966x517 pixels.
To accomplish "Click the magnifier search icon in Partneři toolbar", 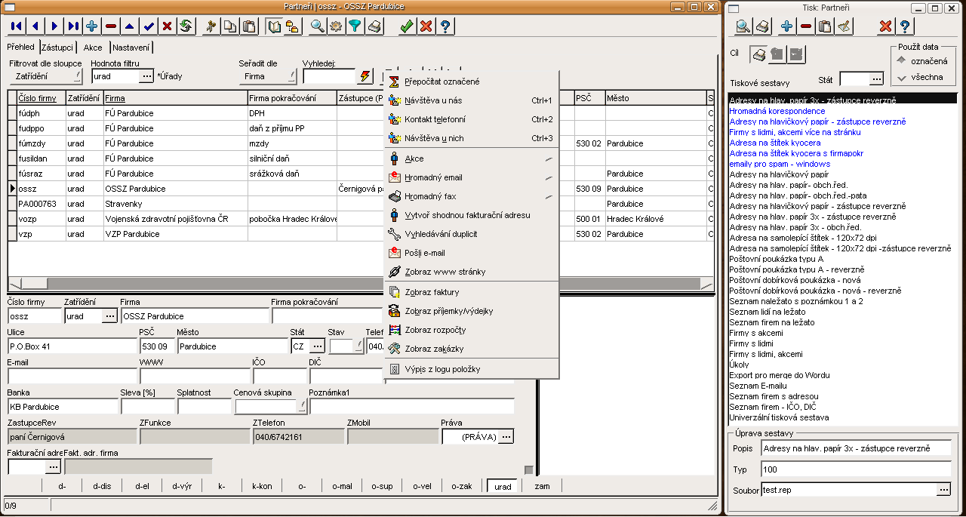I will (x=317, y=26).
